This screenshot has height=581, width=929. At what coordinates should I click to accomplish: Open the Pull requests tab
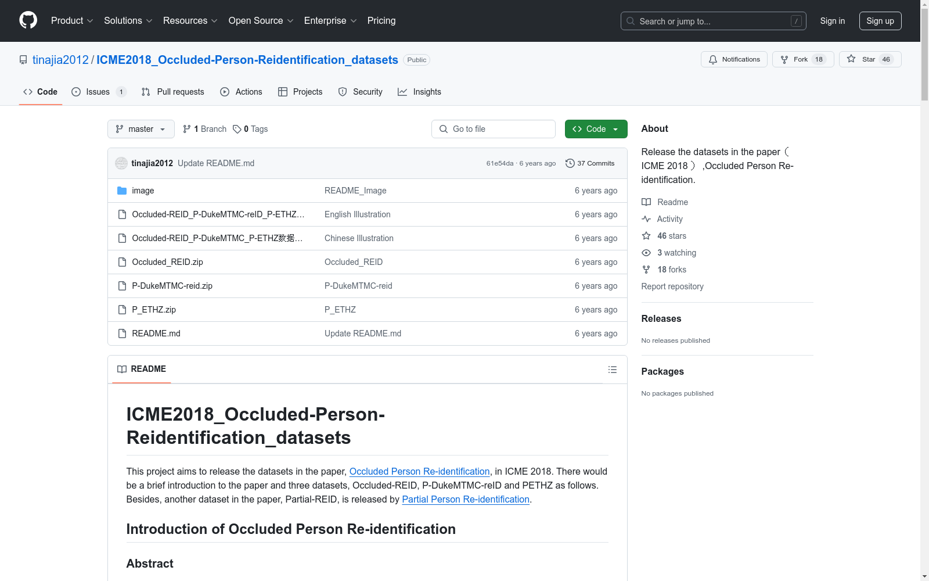pyautogui.click(x=173, y=92)
